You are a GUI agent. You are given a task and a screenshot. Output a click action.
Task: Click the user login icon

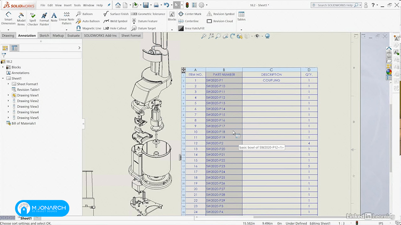click(x=366, y=5)
